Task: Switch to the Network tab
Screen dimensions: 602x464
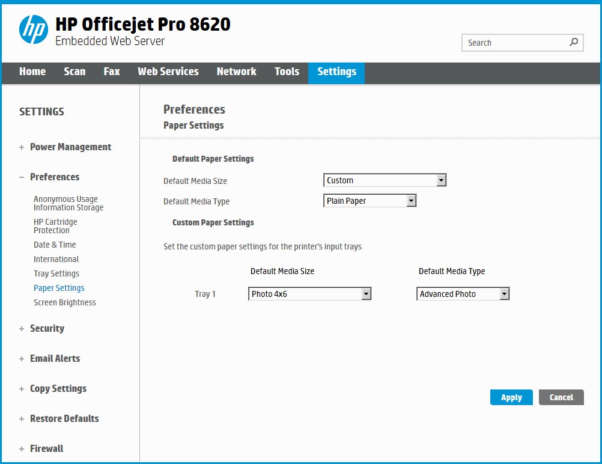Action: tap(236, 72)
